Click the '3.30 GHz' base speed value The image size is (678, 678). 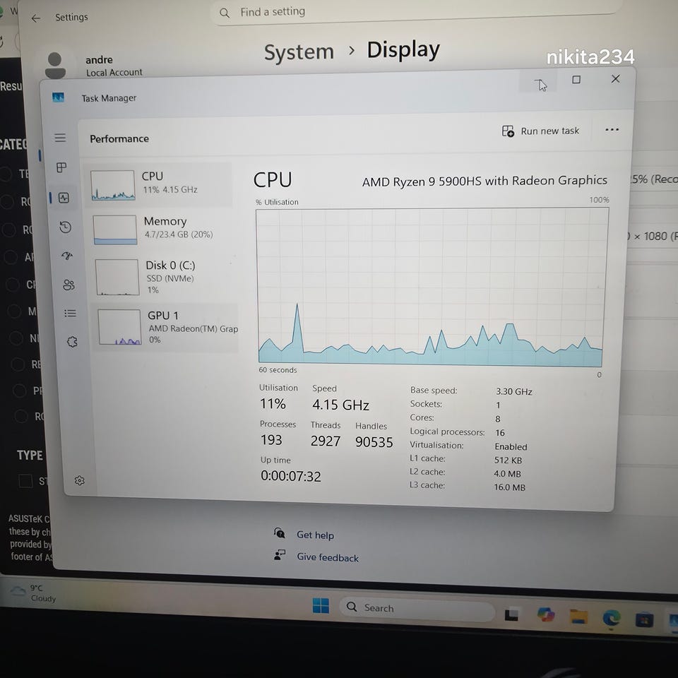513,391
